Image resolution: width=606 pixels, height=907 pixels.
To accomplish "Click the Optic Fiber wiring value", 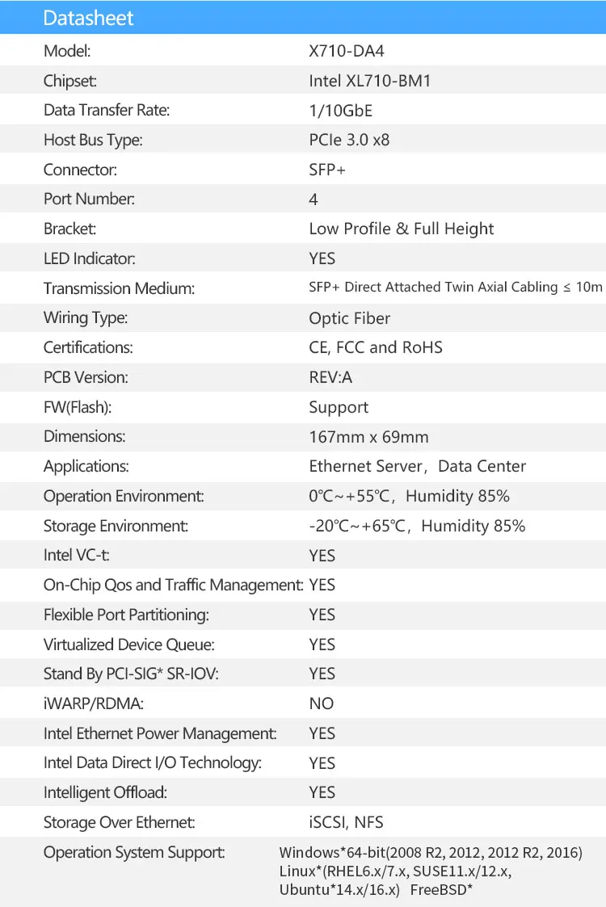I will [x=349, y=318].
